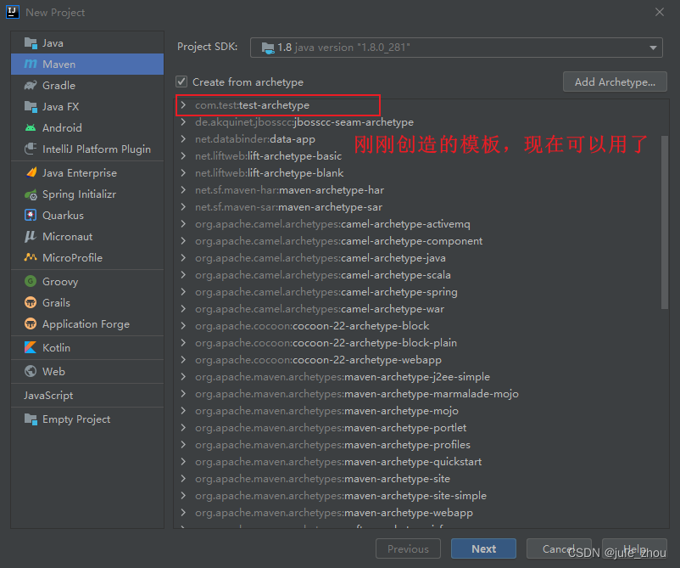Choose the Gradle elephant icon
The height and width of the screenshot is (568, 680).
[31, 86]
